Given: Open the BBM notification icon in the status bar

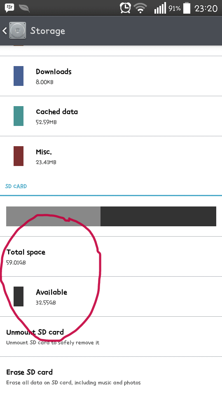Looking at the screenshot, I should 9,8.
